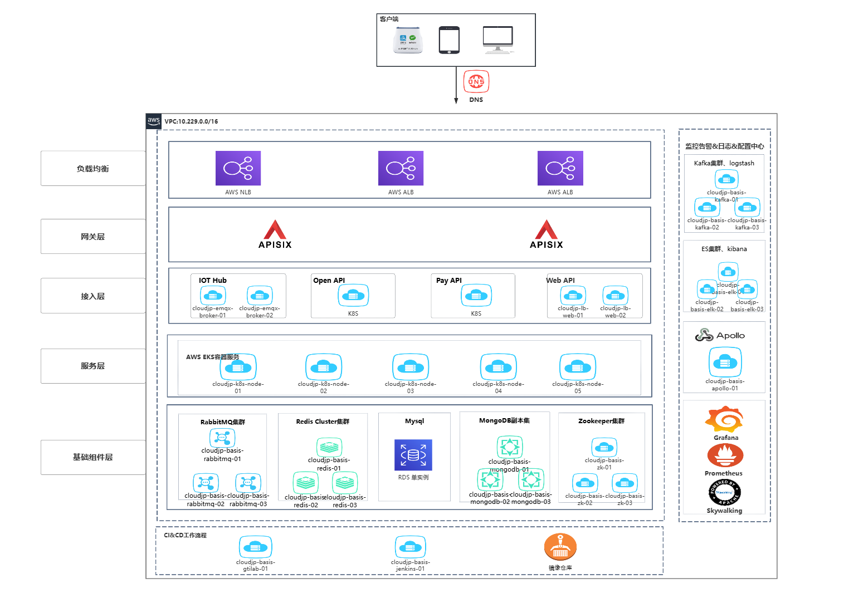Click cloudjp-basis-redis-02 icon
844x593 pixels.
tap(306, 482)
